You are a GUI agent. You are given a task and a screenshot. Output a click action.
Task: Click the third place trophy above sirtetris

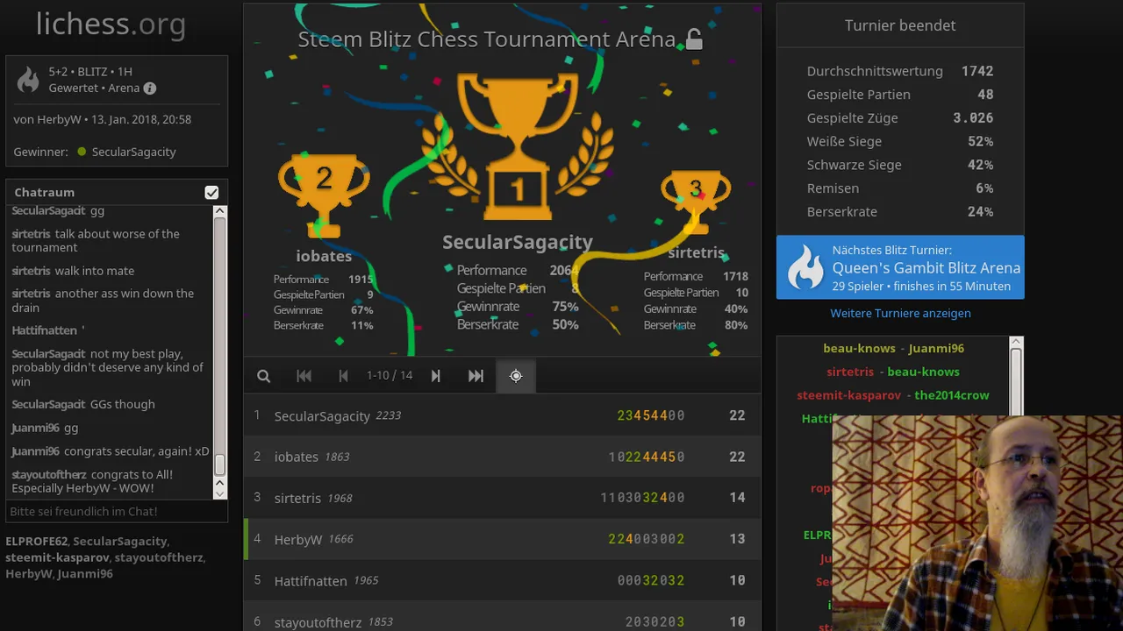point(696,202)
